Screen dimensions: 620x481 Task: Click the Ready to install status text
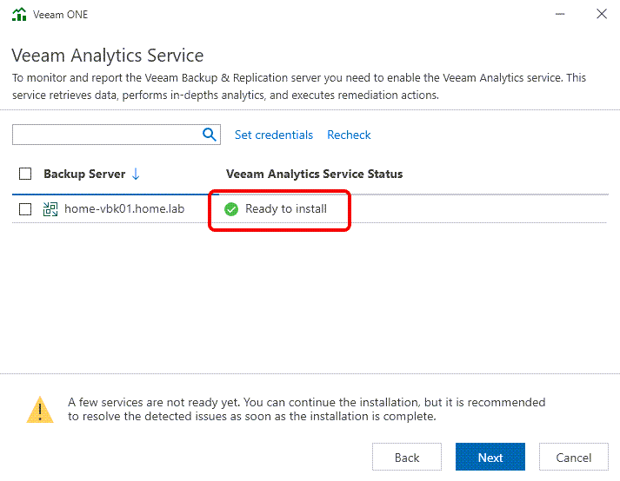286,209
